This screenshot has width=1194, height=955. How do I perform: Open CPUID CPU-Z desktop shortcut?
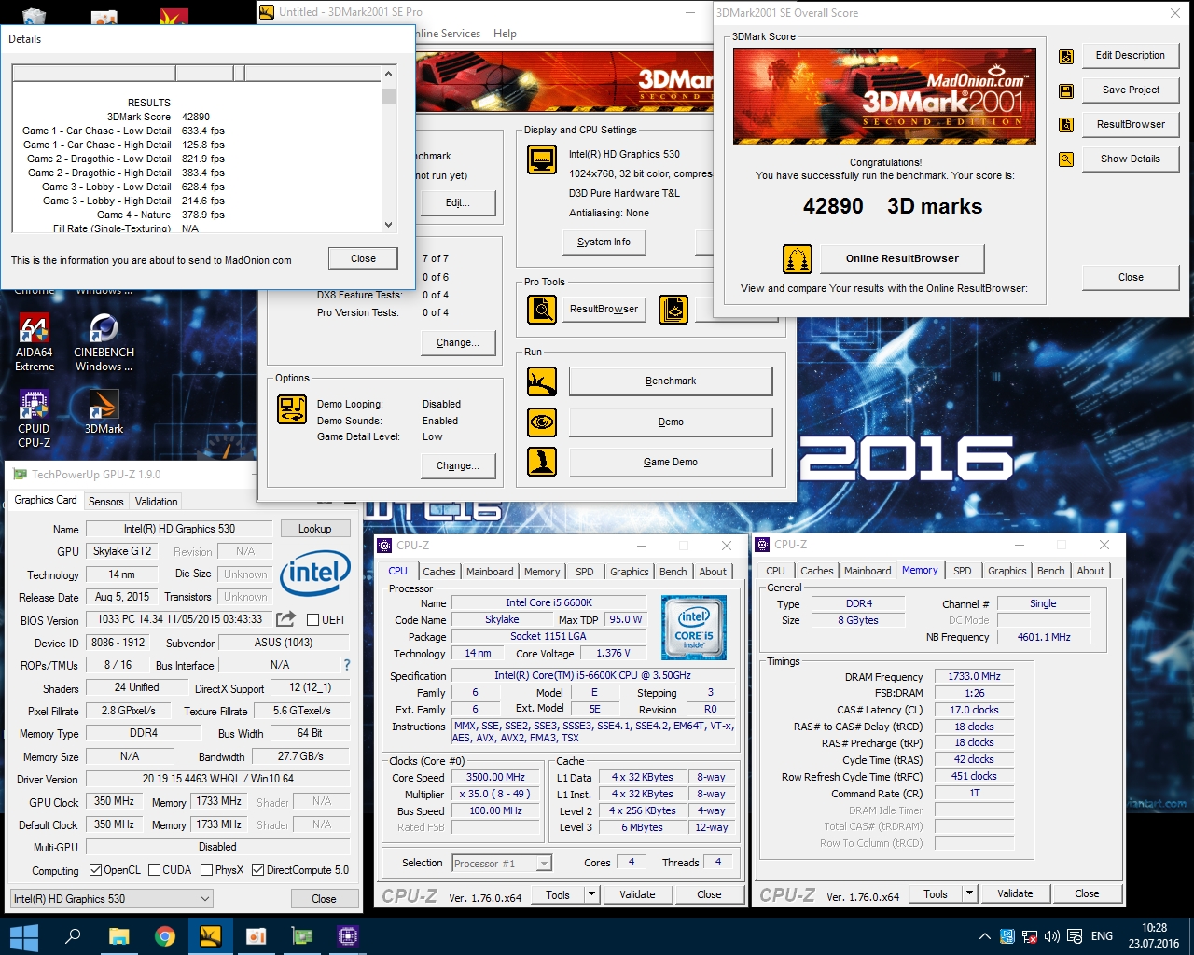pos(35,418)
